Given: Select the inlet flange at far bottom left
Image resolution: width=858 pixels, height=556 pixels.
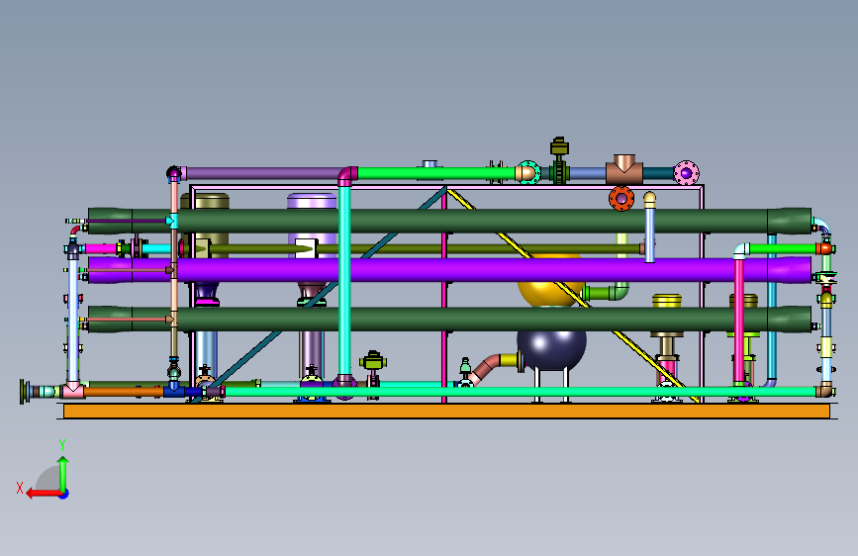Looking at the screenshot, I should (25, 392).
